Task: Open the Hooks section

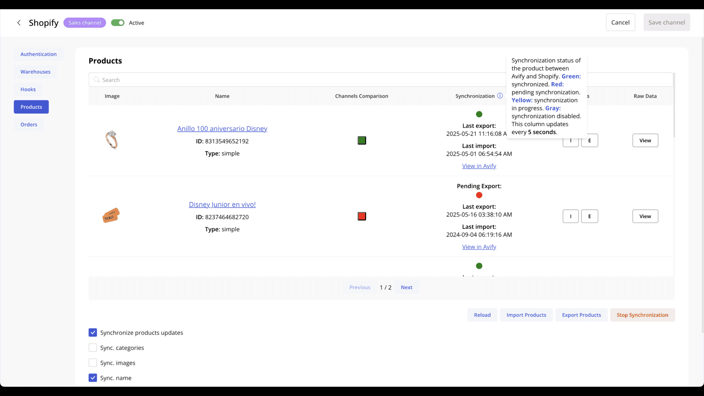Action: pos(28,89)
